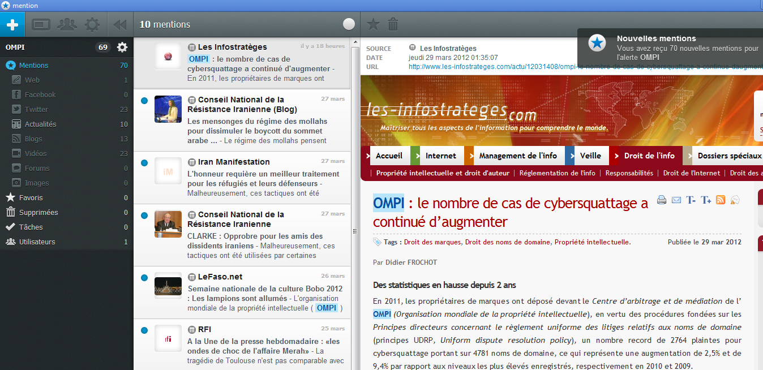Click the Tâches checkmark icon in sidebar
The image size is (763, 370).
click(x=10, y=227)
